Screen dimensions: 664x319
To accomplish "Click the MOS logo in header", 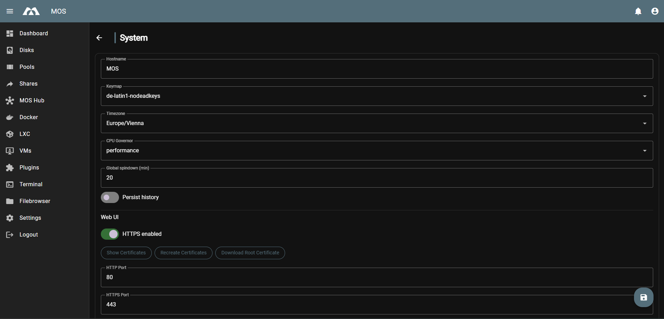I will click(x=31, y=11).
